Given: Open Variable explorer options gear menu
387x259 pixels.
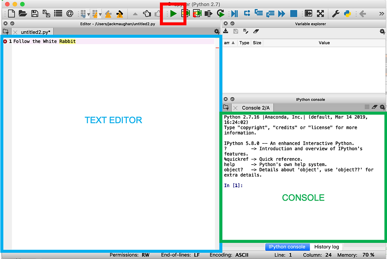Looking at the screenshot, I should 382,32.
